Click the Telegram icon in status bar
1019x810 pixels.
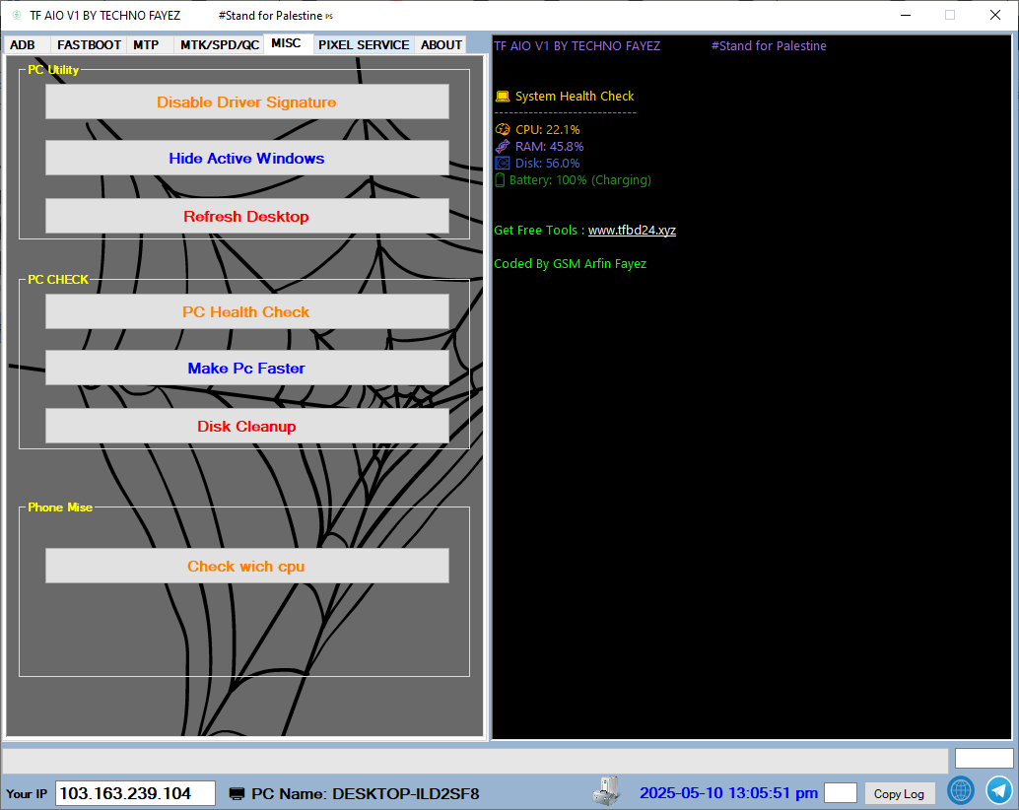(999, 790)
